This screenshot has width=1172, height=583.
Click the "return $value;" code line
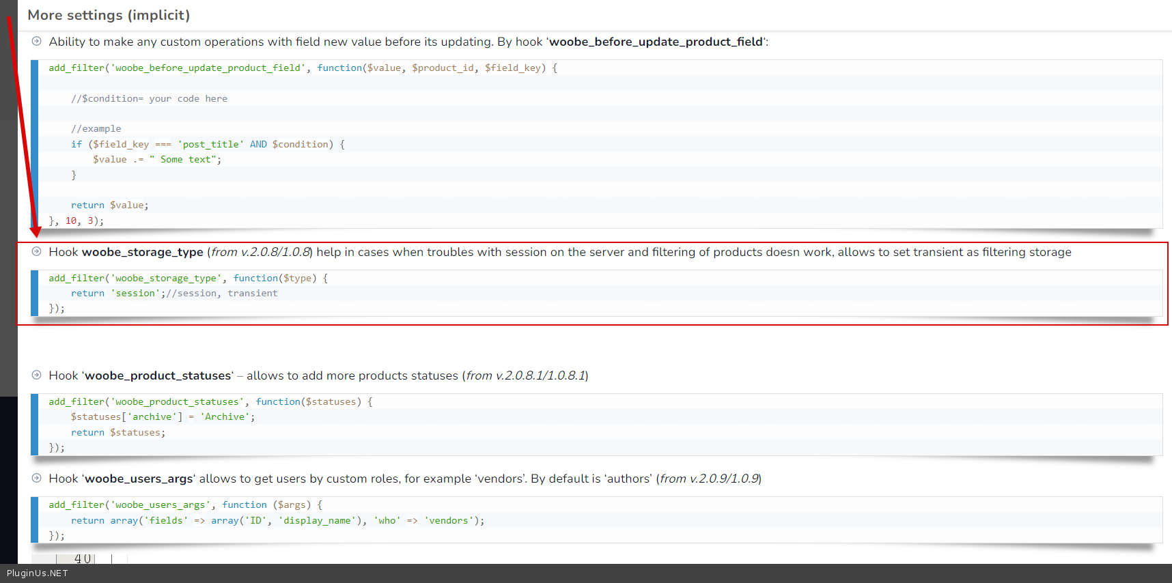pyautogui.click(x=109, y=205)
